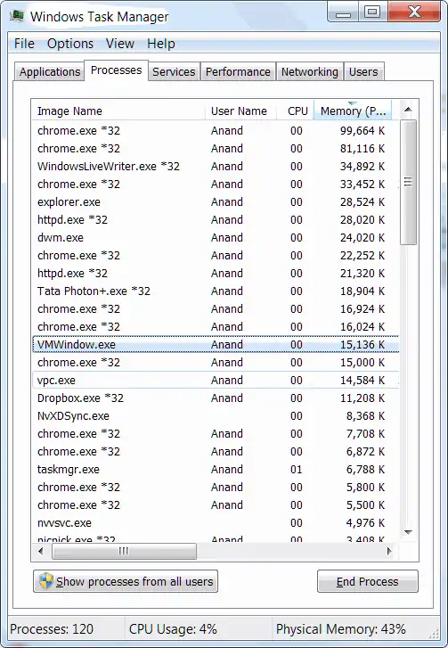Click the horizontal scrollbar left arrow
Viewport: 448px width, 648px height.
coord(40,551)
